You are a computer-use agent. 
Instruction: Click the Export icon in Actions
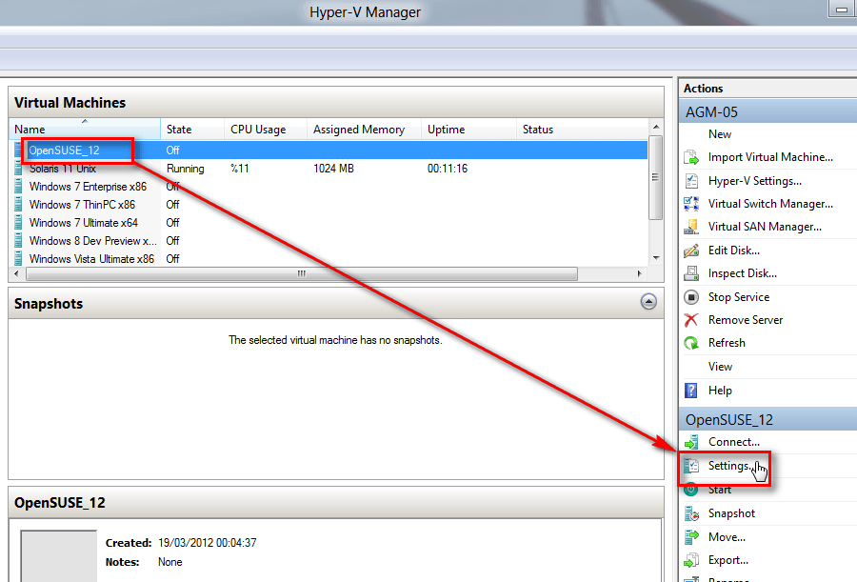tap(691, 560)
